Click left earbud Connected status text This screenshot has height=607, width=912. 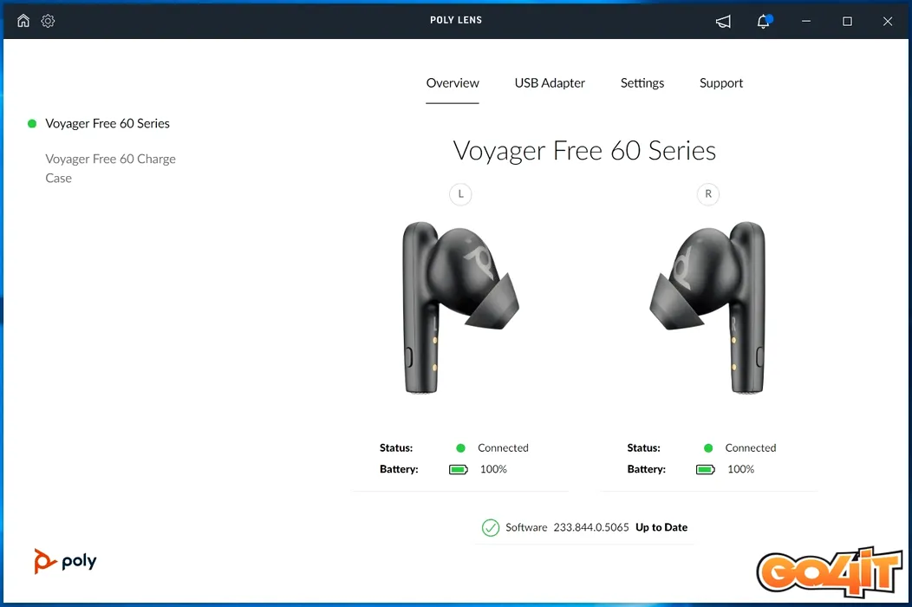tap(503, 448)
